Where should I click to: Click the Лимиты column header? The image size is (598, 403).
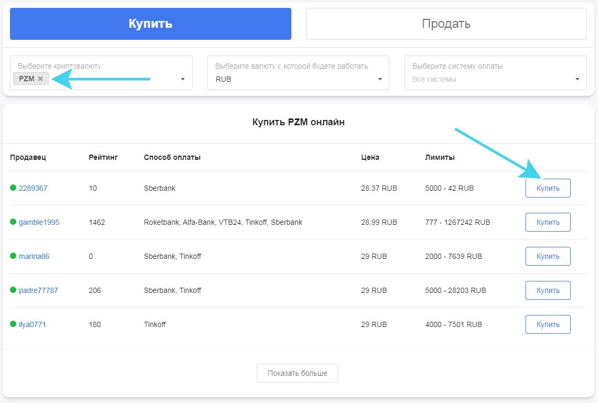pos(440,157)
